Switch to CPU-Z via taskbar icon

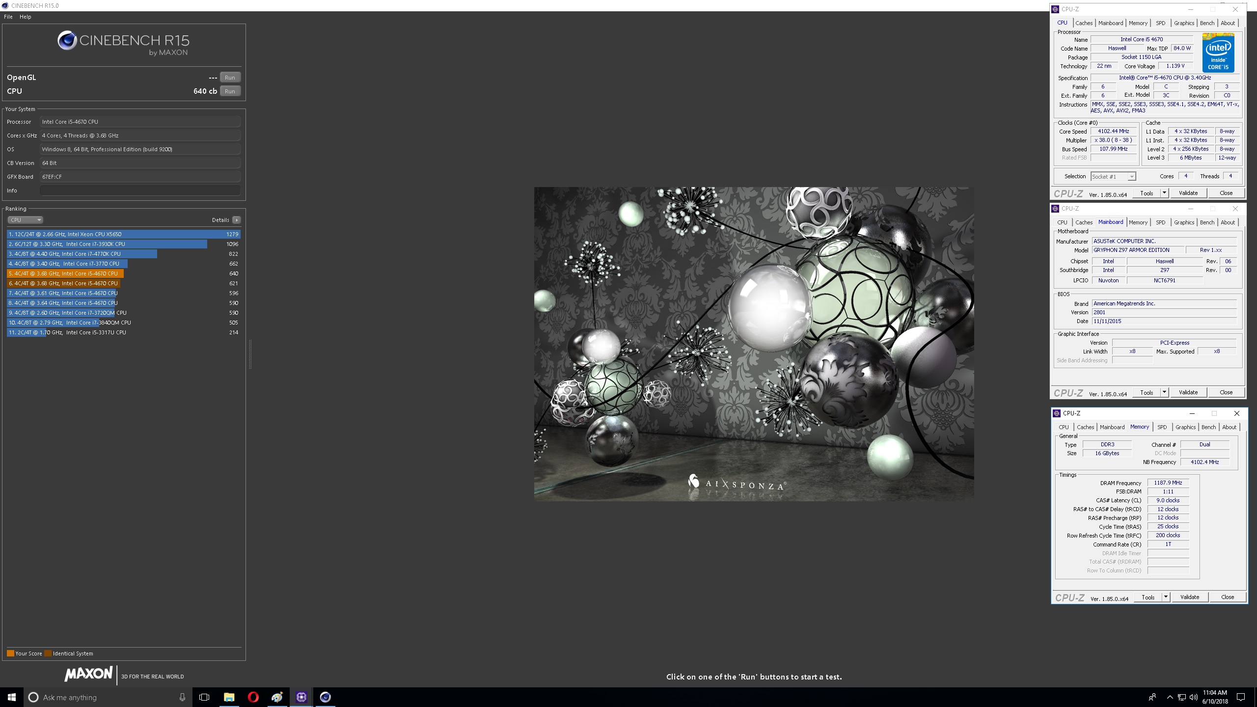pos(301,697)
